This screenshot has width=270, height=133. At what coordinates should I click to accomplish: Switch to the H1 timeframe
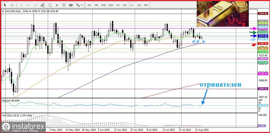(118, 5)
